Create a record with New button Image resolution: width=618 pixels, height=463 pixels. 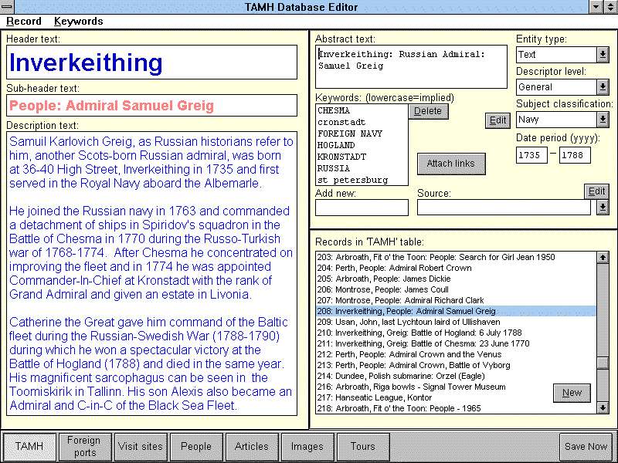(x=572, y=393)
